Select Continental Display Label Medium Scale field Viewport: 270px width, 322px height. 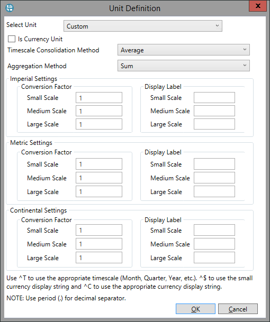coord(214,244)
